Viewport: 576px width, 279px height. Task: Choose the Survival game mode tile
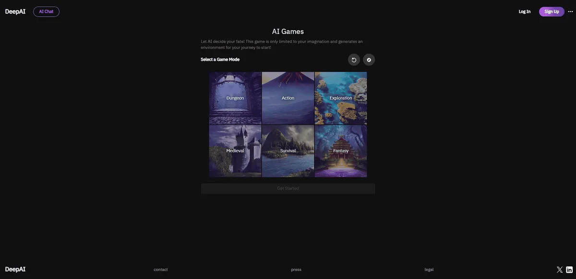288,151
